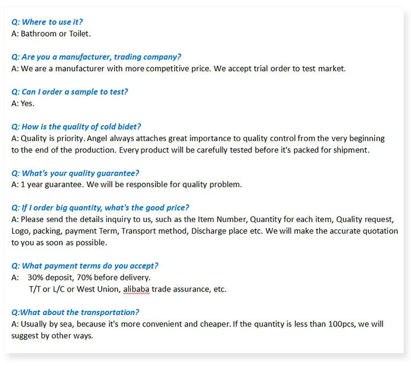This screenshot has width=411, height=373.
Task: Click the "What about the transportation?" question
Action: [75, 312]
